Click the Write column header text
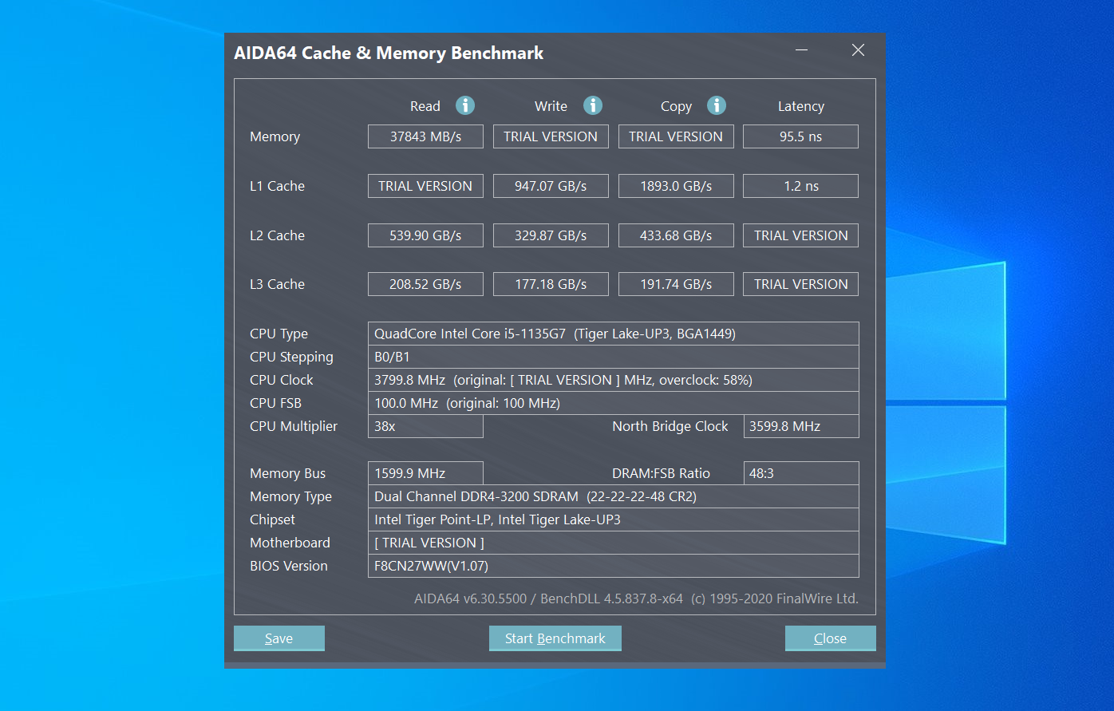This screenshot has height=711, width=1114. coord(551,106)
